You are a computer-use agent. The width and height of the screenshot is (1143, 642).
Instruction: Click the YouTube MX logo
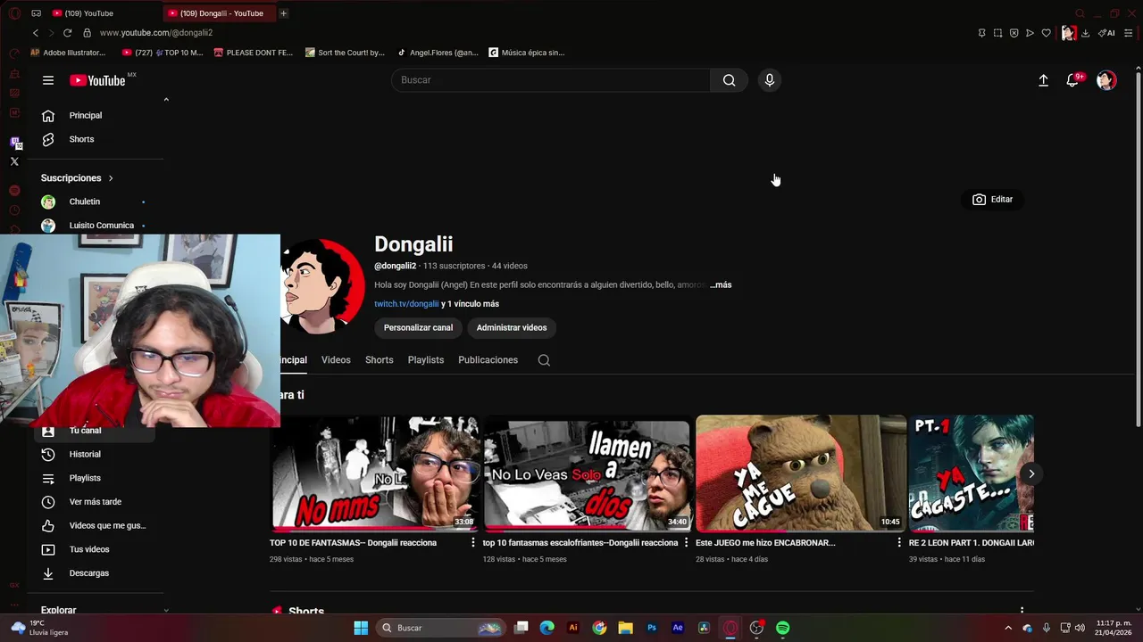pyautogui.click(x=103, y=80)
